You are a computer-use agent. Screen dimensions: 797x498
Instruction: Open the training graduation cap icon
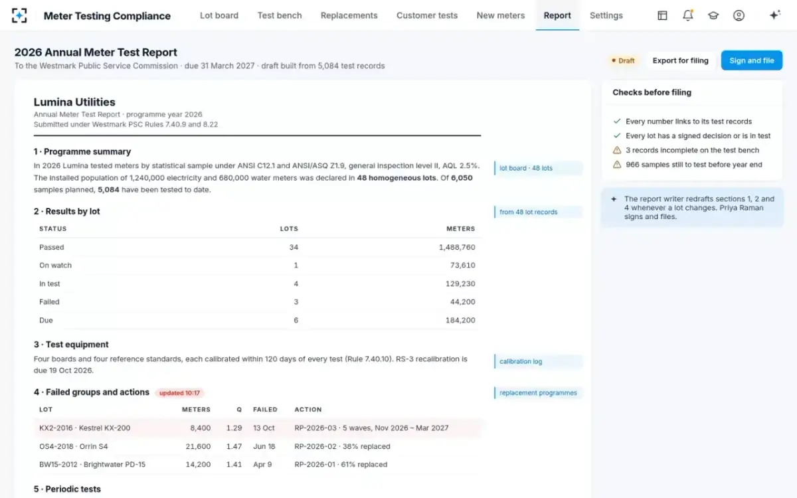pos(713,15)
